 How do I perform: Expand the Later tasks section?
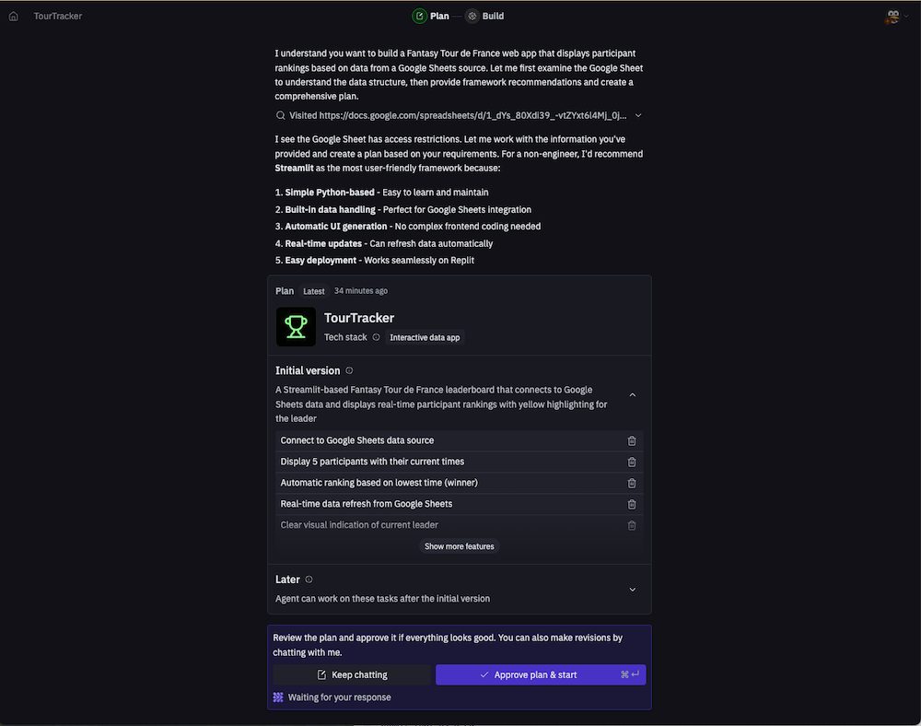coord(632,590)
